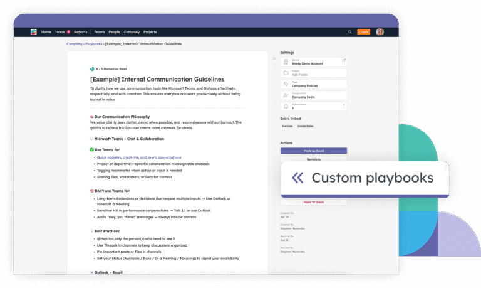This screenshot has height=288, width=481.
Task: Click the Strety app logo icon
Action: [33, 32]
